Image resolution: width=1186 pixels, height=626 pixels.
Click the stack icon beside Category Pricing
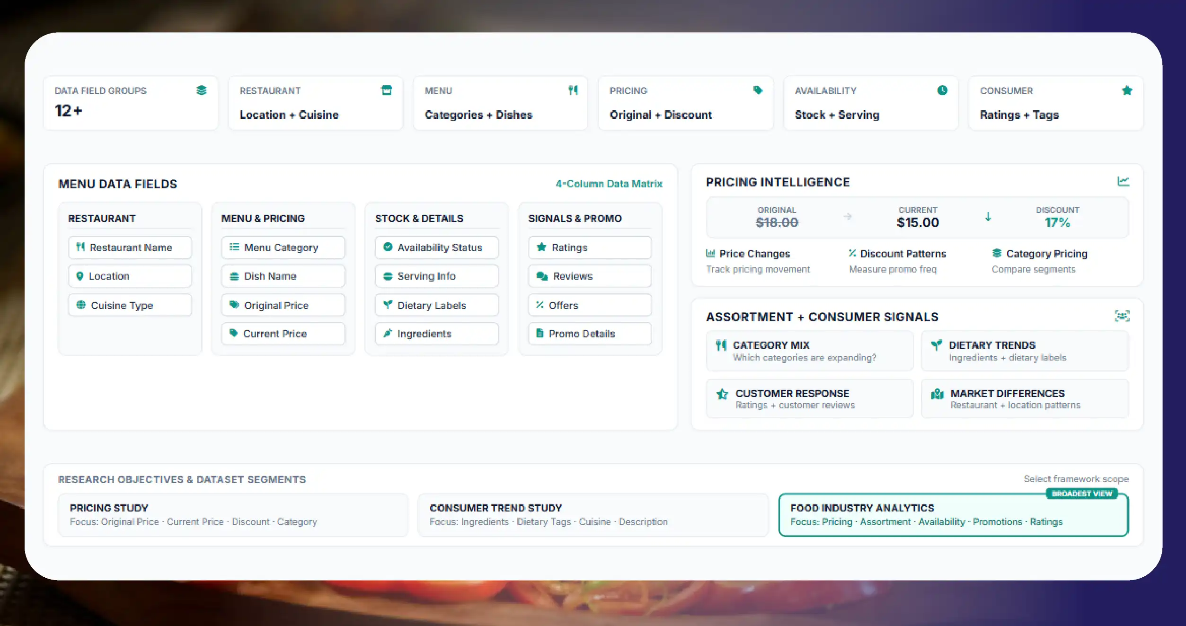coord(997,254)
